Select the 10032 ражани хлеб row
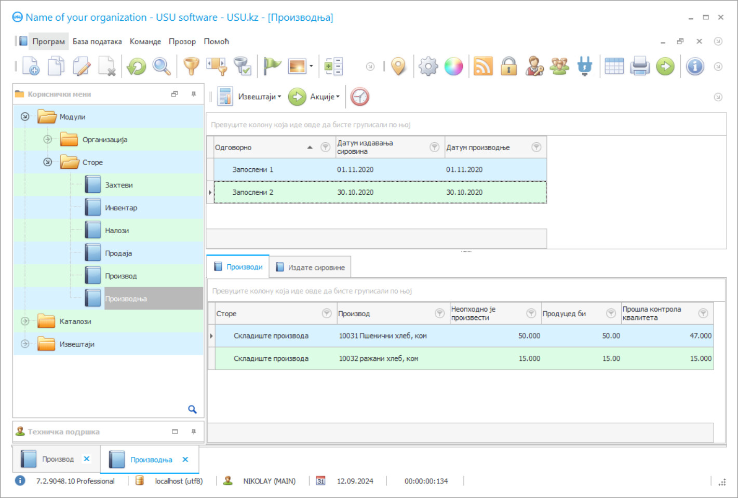Screen dimensions: 738x498 (464, 358)
